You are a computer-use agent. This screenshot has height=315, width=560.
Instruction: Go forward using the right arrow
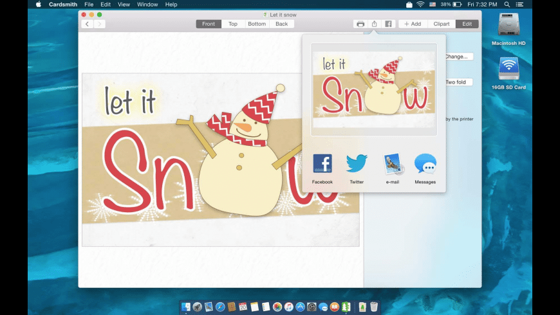click(x=100, y=24)
